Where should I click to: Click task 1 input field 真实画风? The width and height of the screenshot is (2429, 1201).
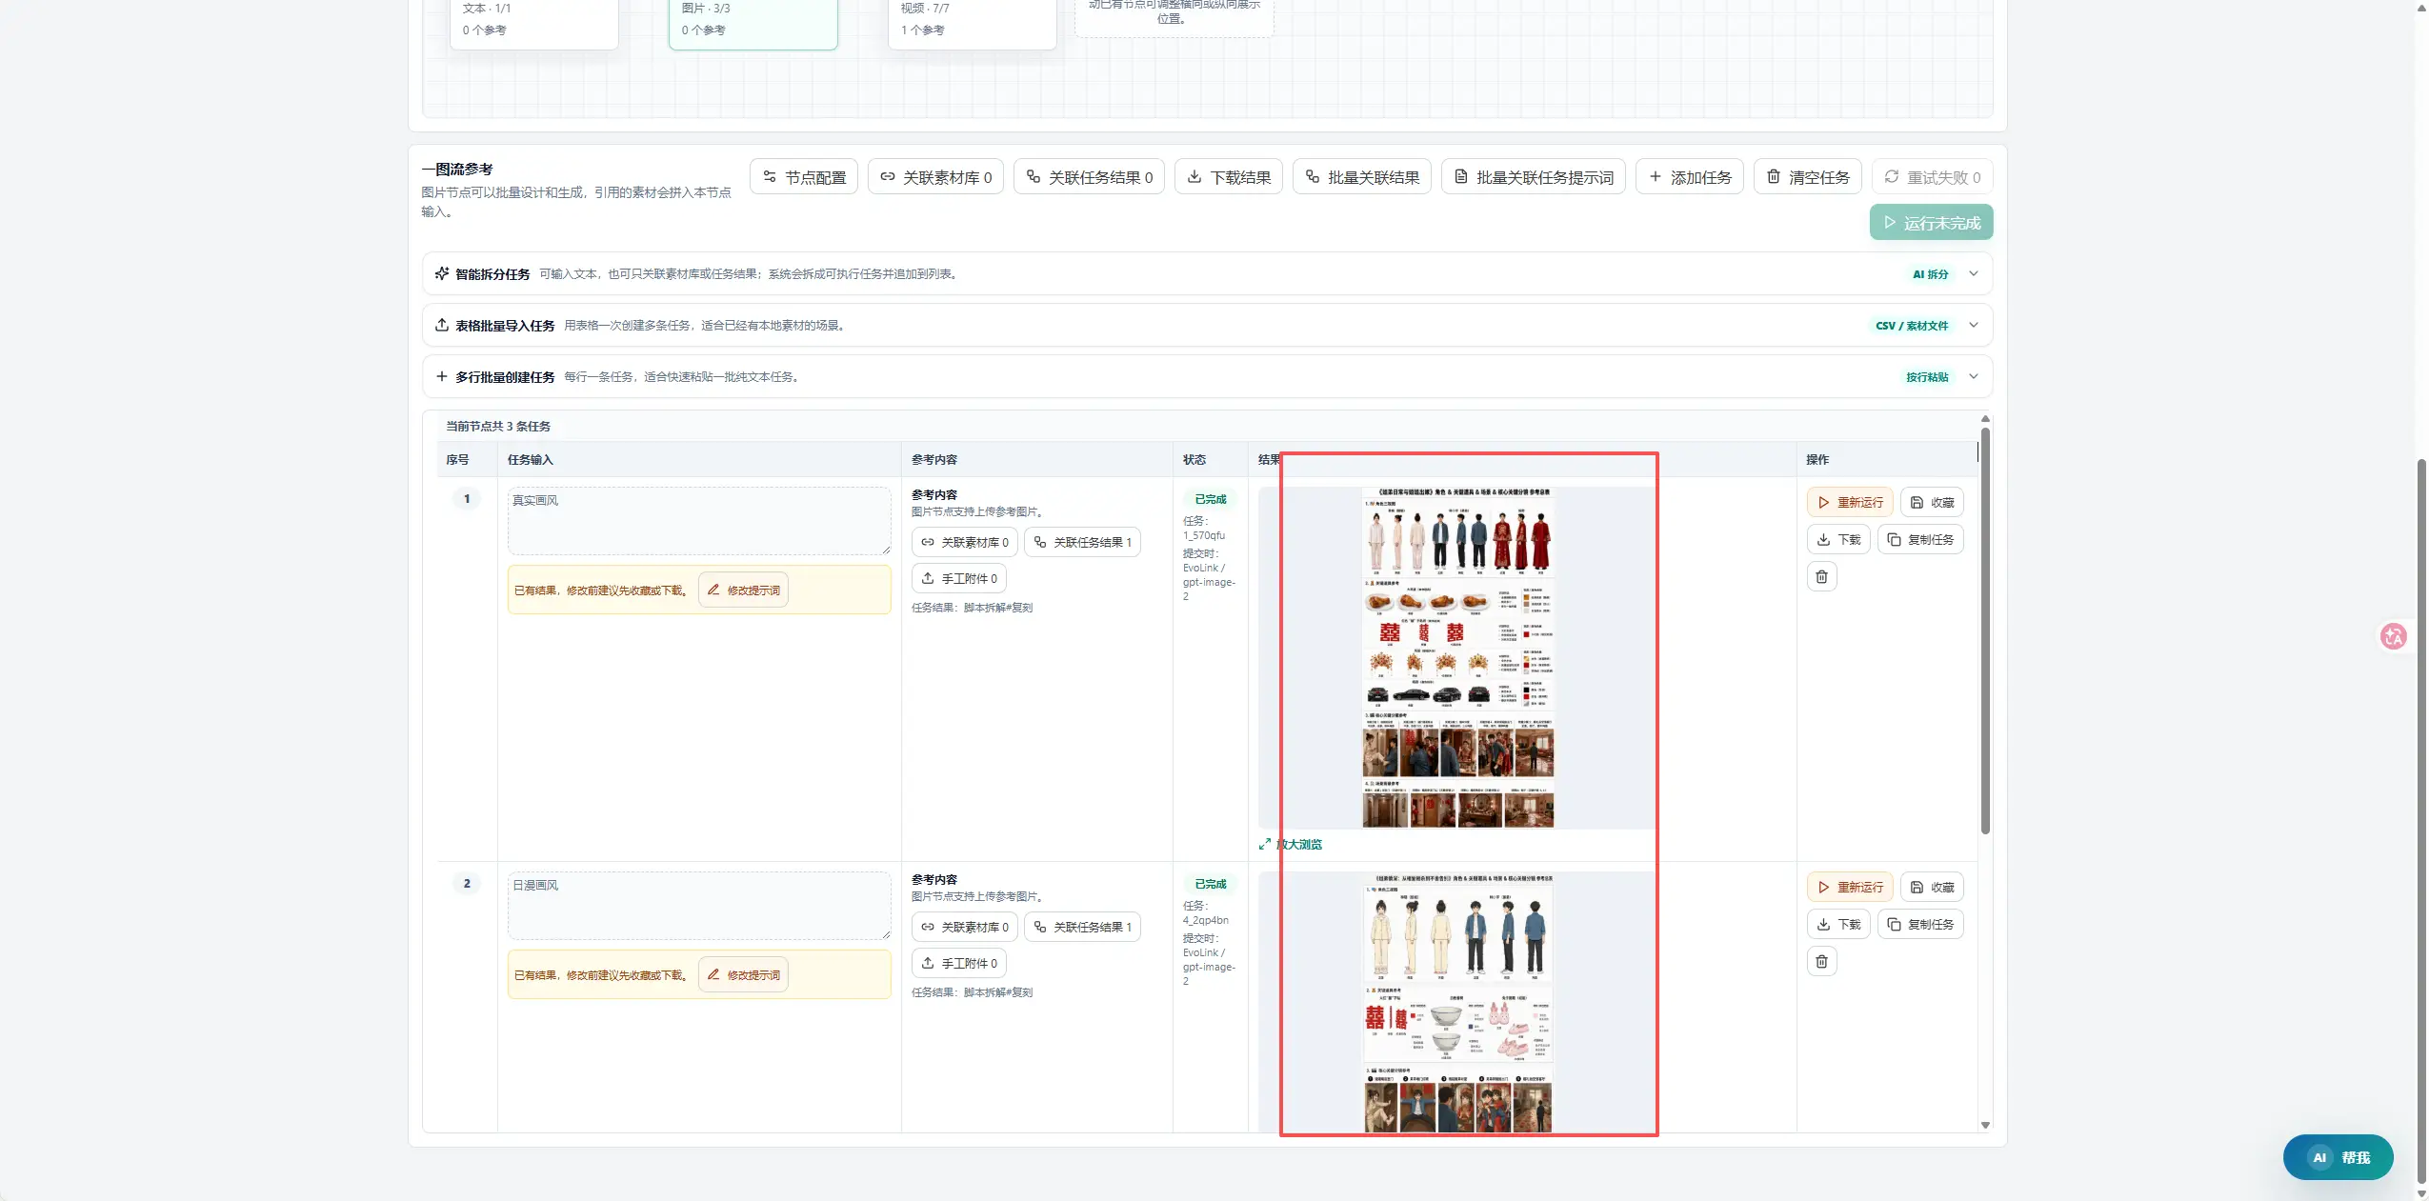[699, 521]
